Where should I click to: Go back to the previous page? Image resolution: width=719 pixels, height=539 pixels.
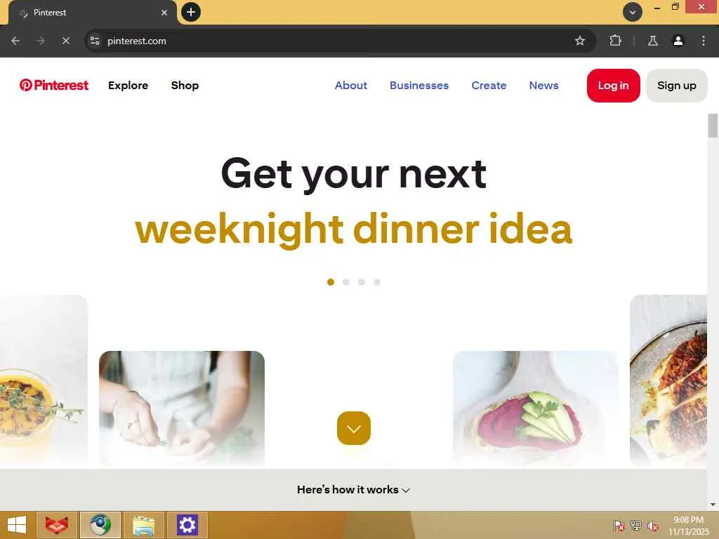pos(15,41)
